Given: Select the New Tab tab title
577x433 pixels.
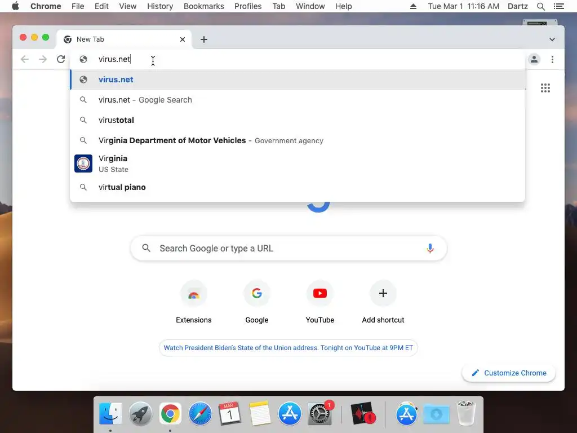Looking at the screenshot, I should tap(90, 39).
